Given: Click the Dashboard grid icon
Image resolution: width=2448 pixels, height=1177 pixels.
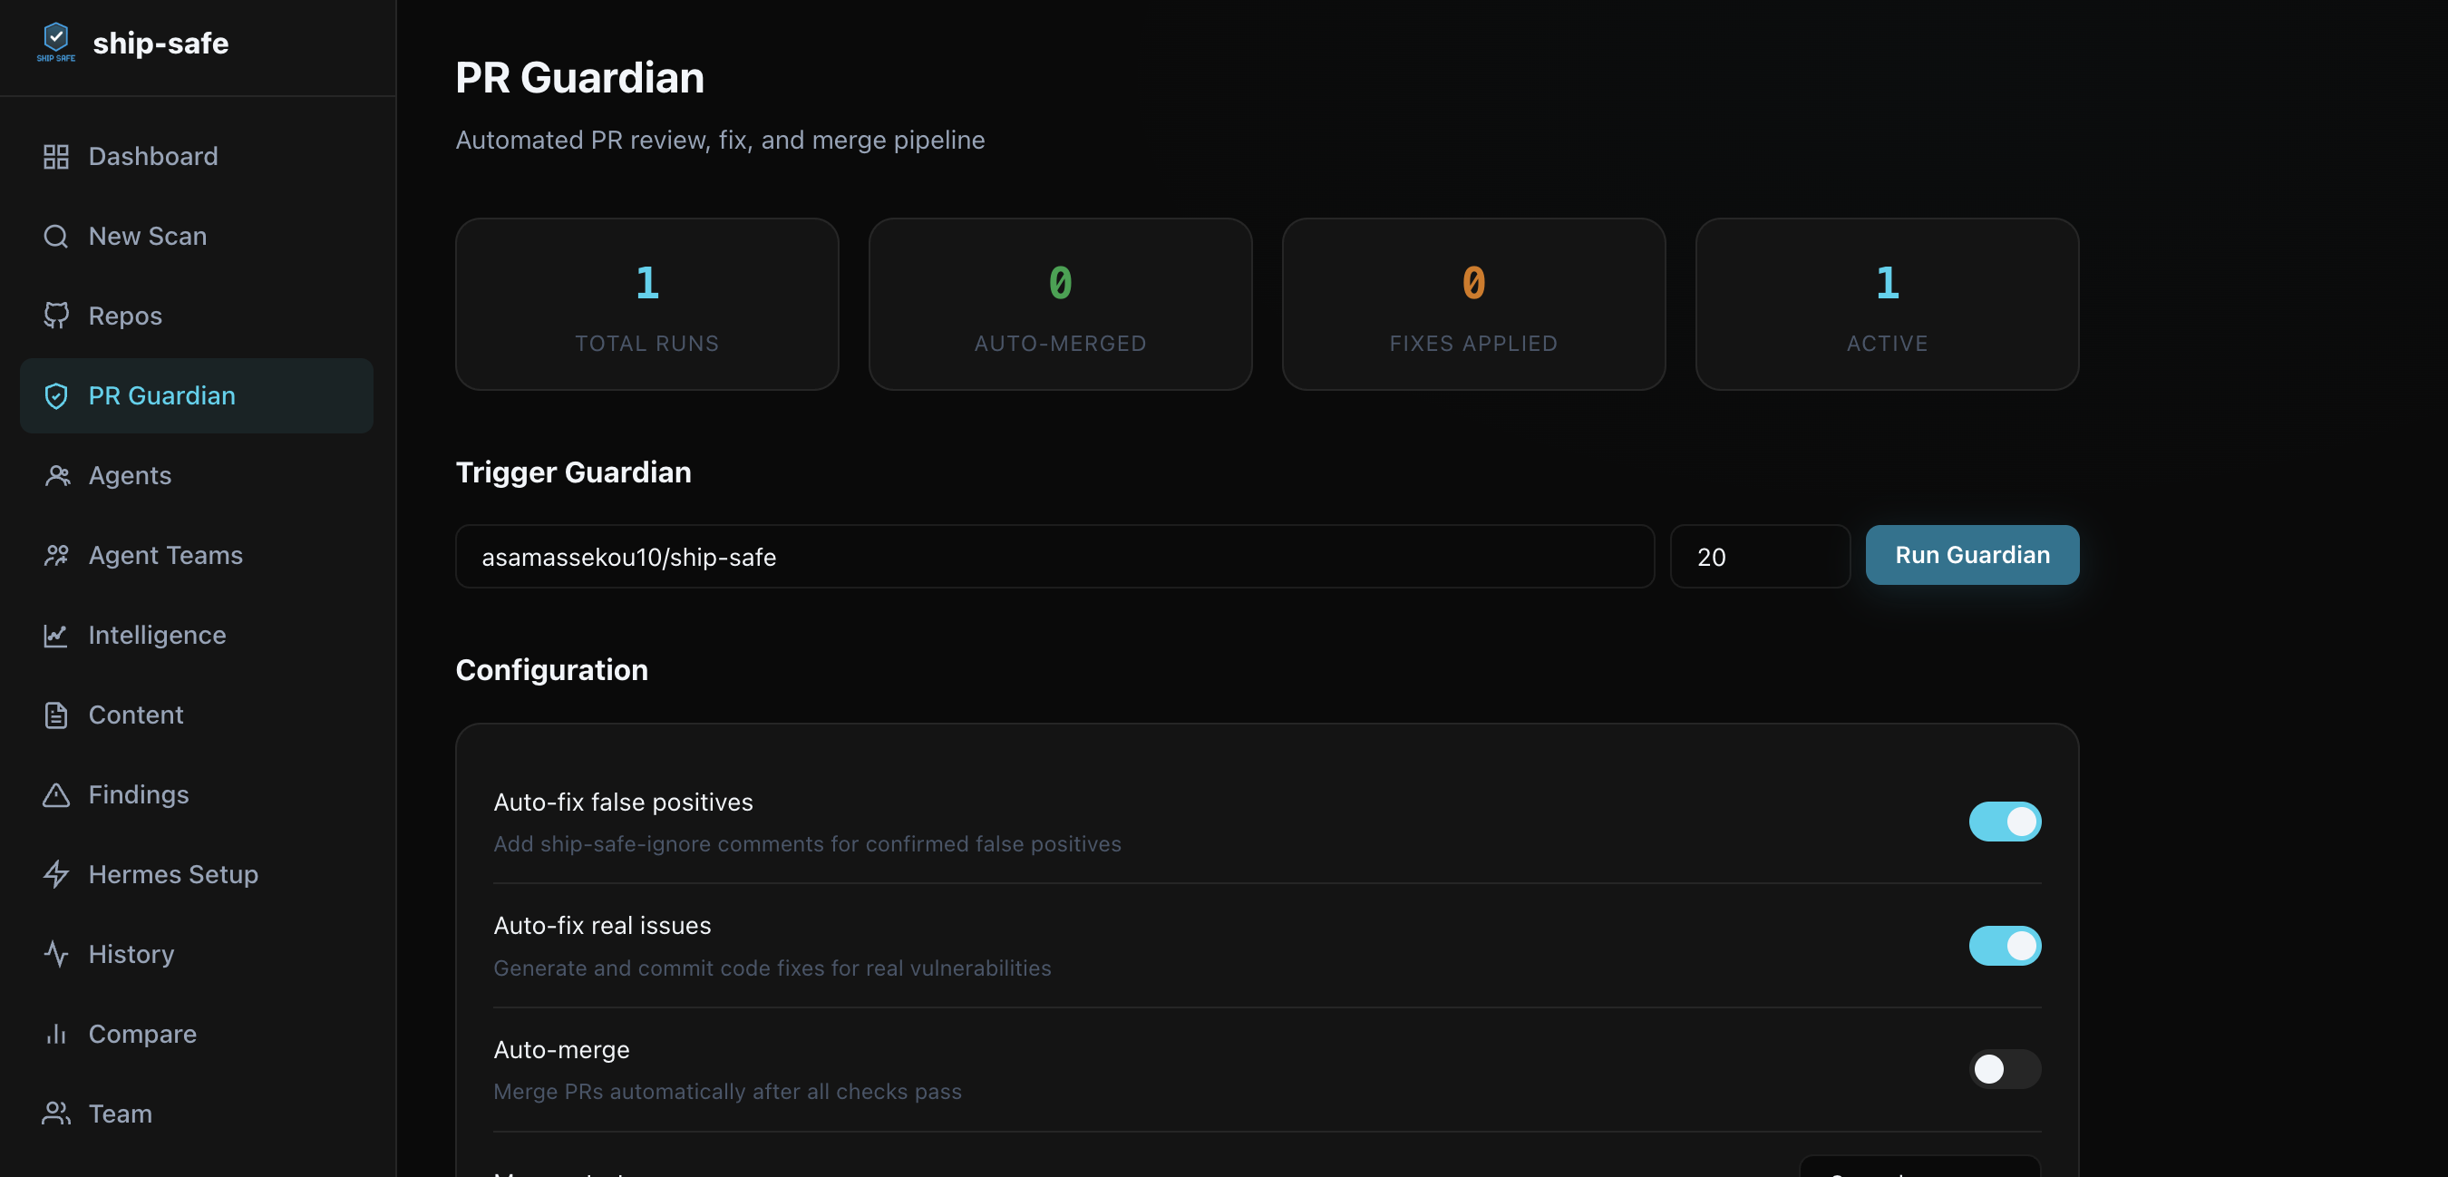Looking at the screenshot, I should 56,156.
